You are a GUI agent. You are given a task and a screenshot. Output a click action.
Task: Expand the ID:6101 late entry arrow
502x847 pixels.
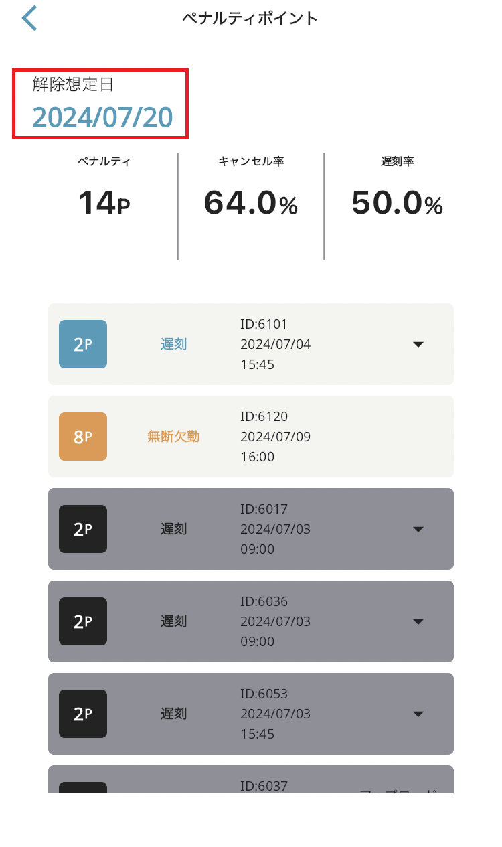(418, 344)
